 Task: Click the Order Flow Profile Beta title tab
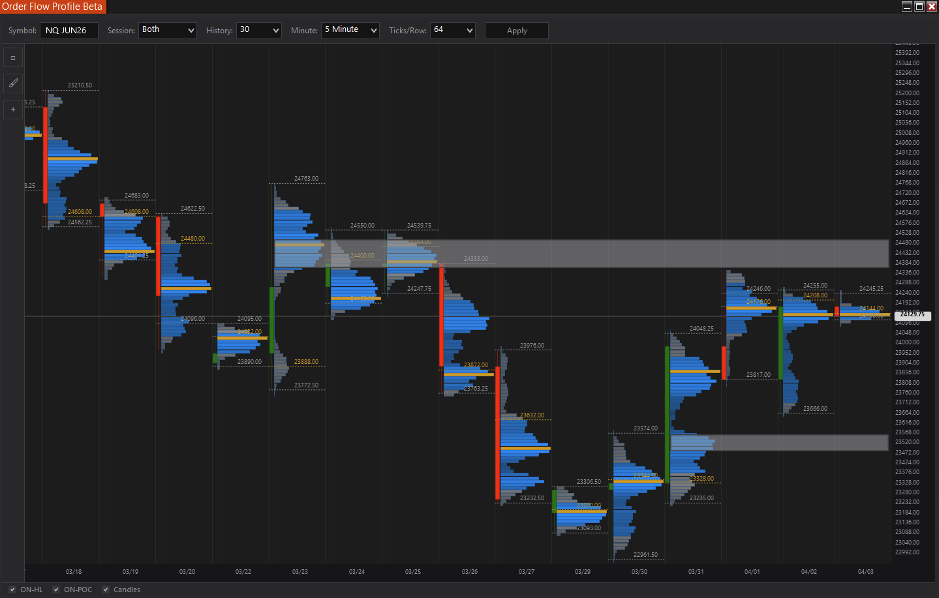coord(52,7)
